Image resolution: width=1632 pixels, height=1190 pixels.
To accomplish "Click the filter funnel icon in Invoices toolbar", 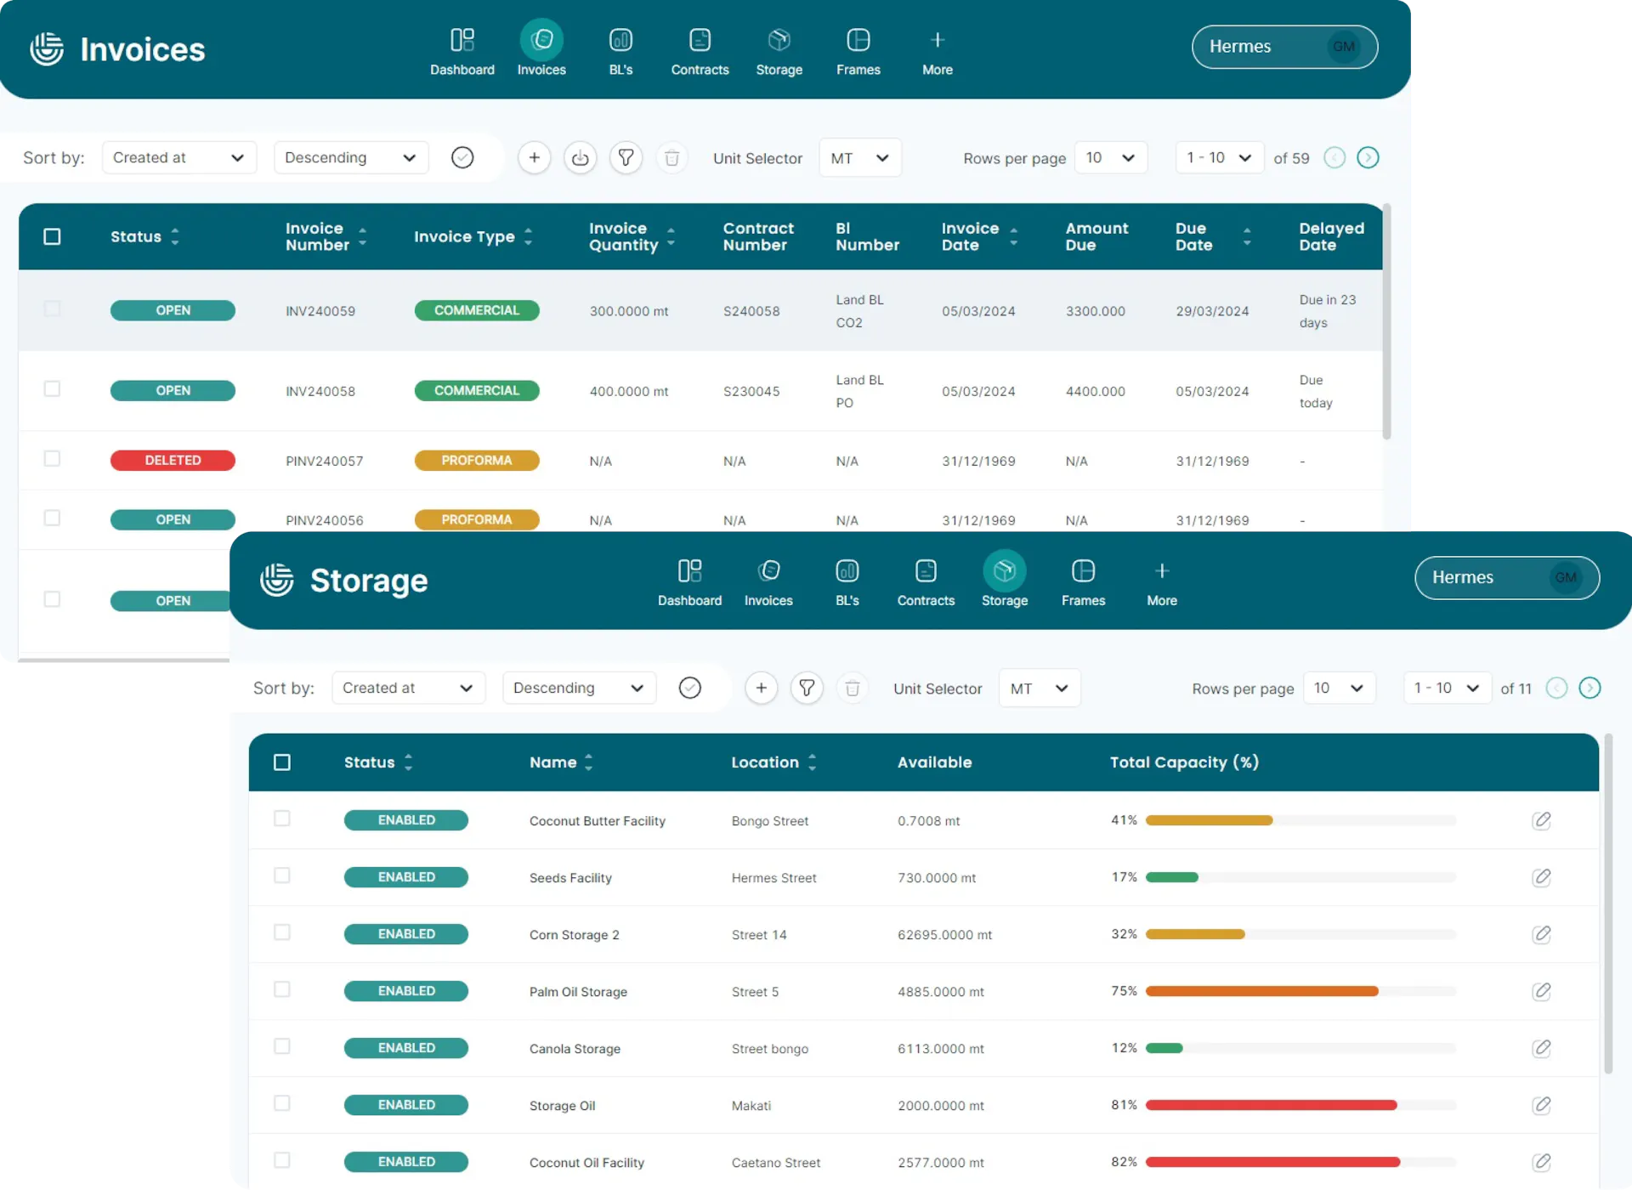I will 626,158.
